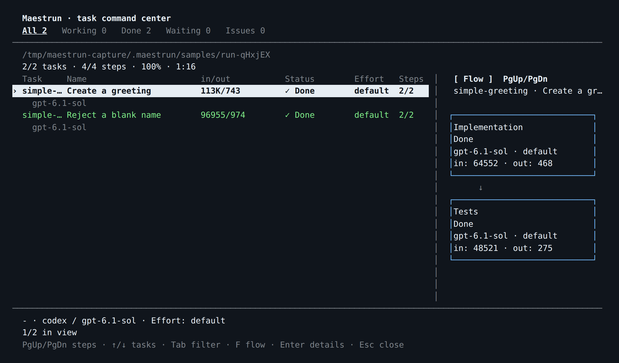Click the Name column header
Viewport: 619px width, 363px height.
click(x=77, y=79)
